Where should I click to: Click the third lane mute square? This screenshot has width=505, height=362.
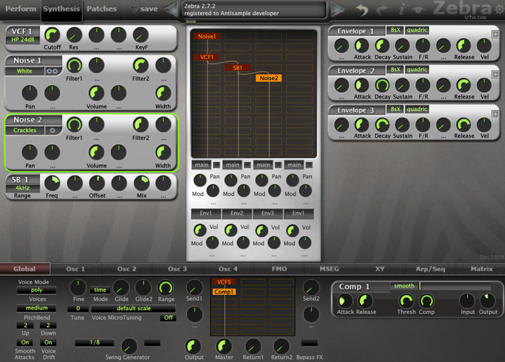click(278, 165)
